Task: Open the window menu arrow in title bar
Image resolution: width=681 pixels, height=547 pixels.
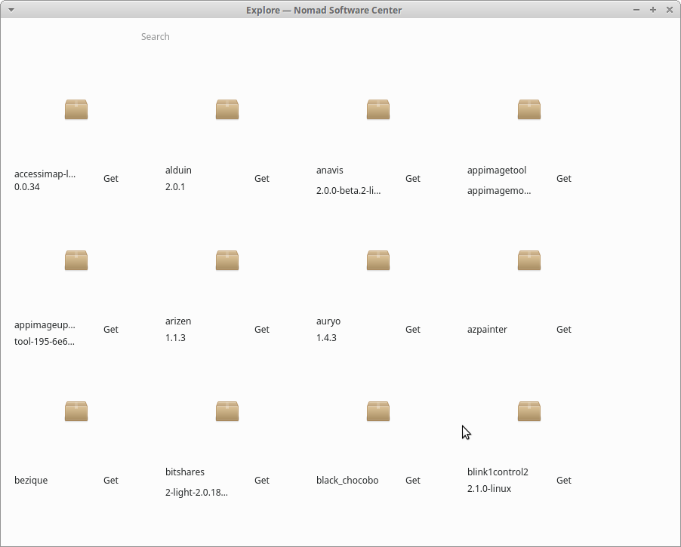Action: tap(11, 10)
